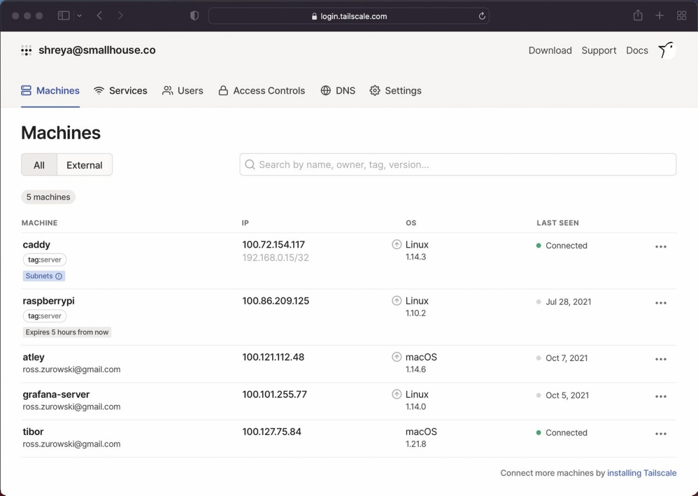Open the Support link
This screenshot has height=496, width=698.
(x=599, y=51)
